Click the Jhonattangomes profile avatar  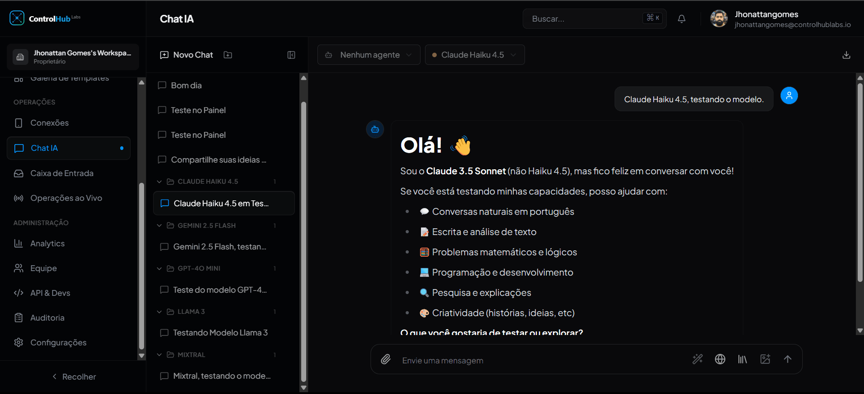(x=719, y=18)
